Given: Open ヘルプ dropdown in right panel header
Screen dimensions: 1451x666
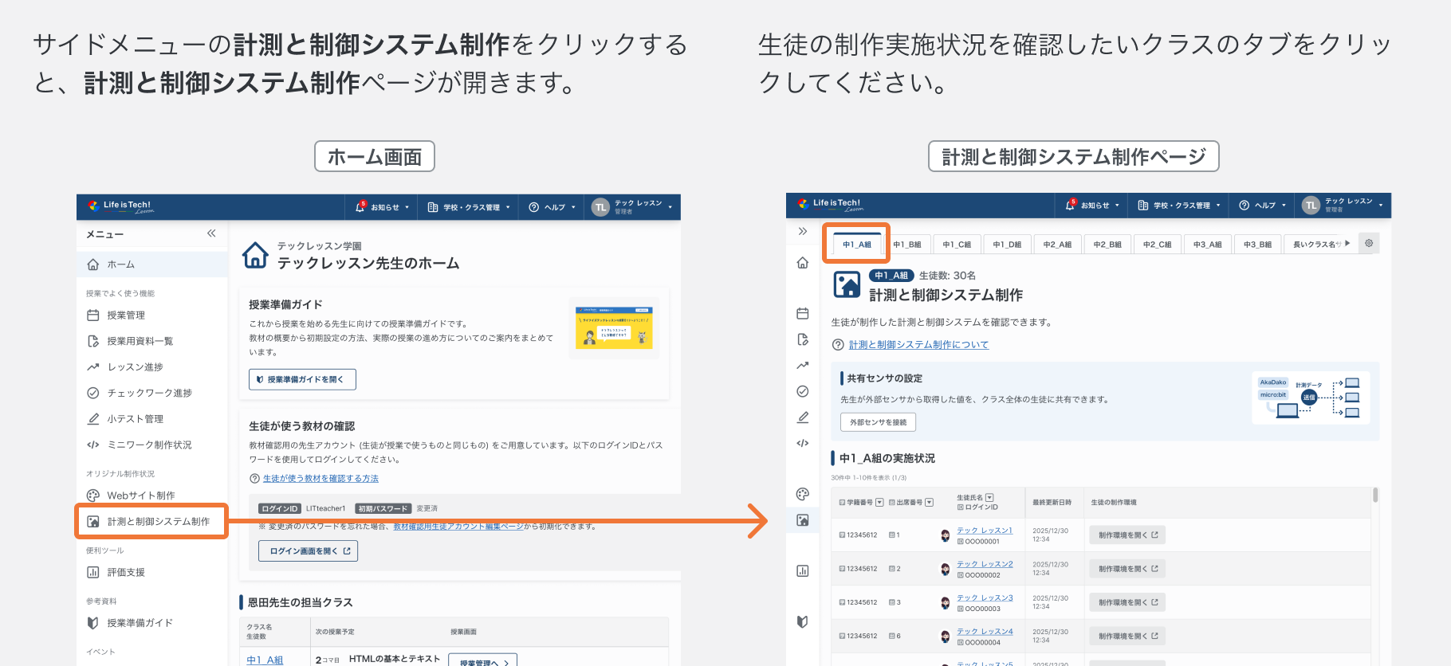Looking at the screenshot, I should (1263, 206).
